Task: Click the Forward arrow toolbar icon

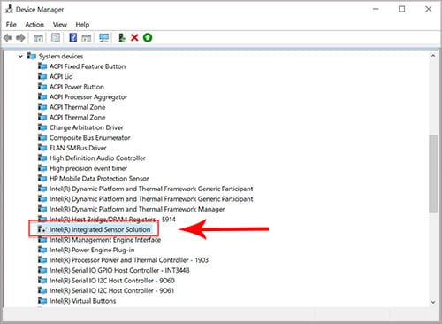Action: click(20, 38)
